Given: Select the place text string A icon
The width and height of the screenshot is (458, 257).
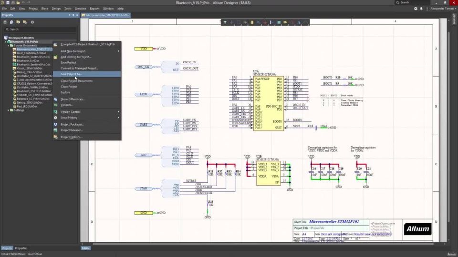Looking at the screenshot, I should point(299,22).
